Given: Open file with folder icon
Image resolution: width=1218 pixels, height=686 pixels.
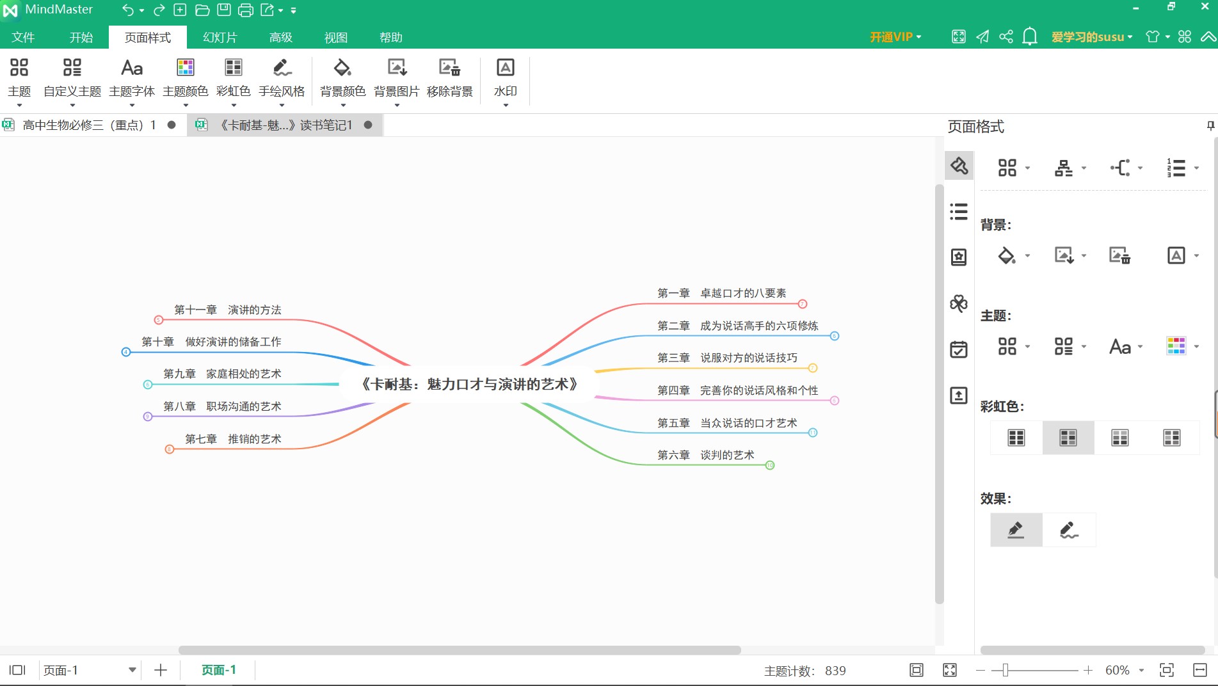Looking at the screenshot, I should point(202,10).
